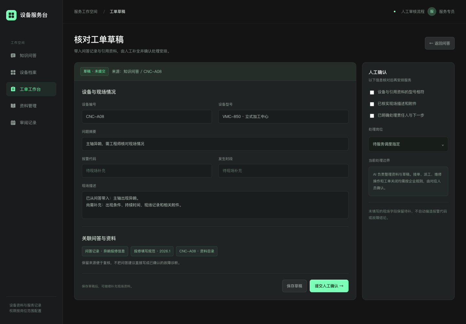Click the green status dot beside 人工审核流程
The width and height of the screenshot is (466, 324).
point(394,12)
